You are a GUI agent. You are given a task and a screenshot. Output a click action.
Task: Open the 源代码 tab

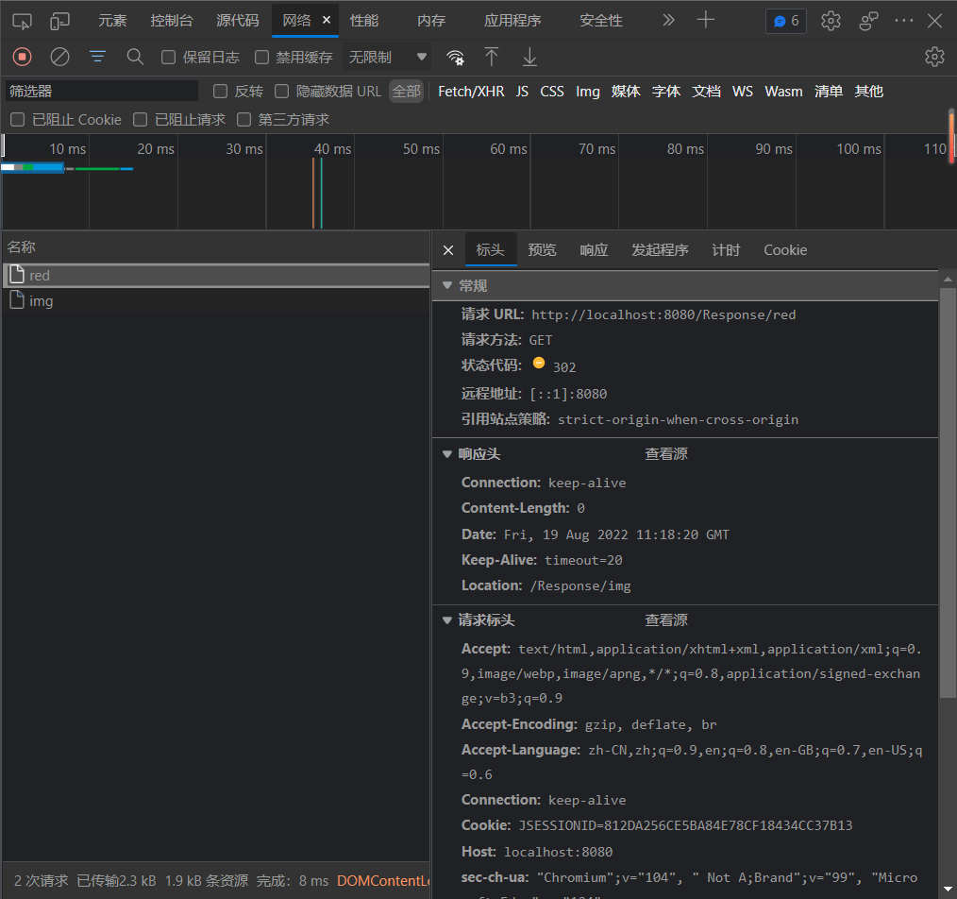[x=238, y=21]
